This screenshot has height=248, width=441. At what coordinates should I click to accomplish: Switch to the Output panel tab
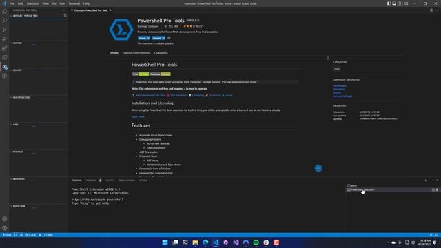pyautogui.click(x=110, y=180)
